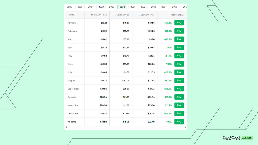Click the Bitpin Academy logo
The width and height of the screenshot is (258, 145).
tap(238, 138)
